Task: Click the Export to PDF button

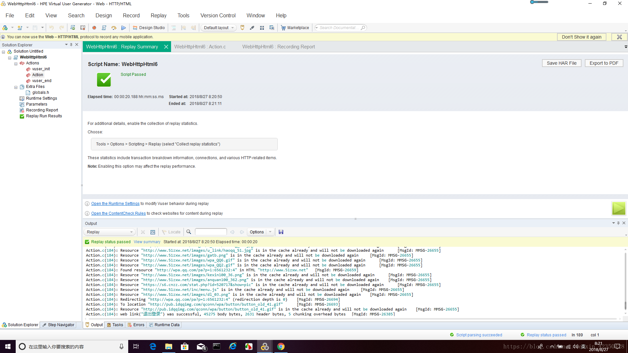Action: click(x=604, y=63)
